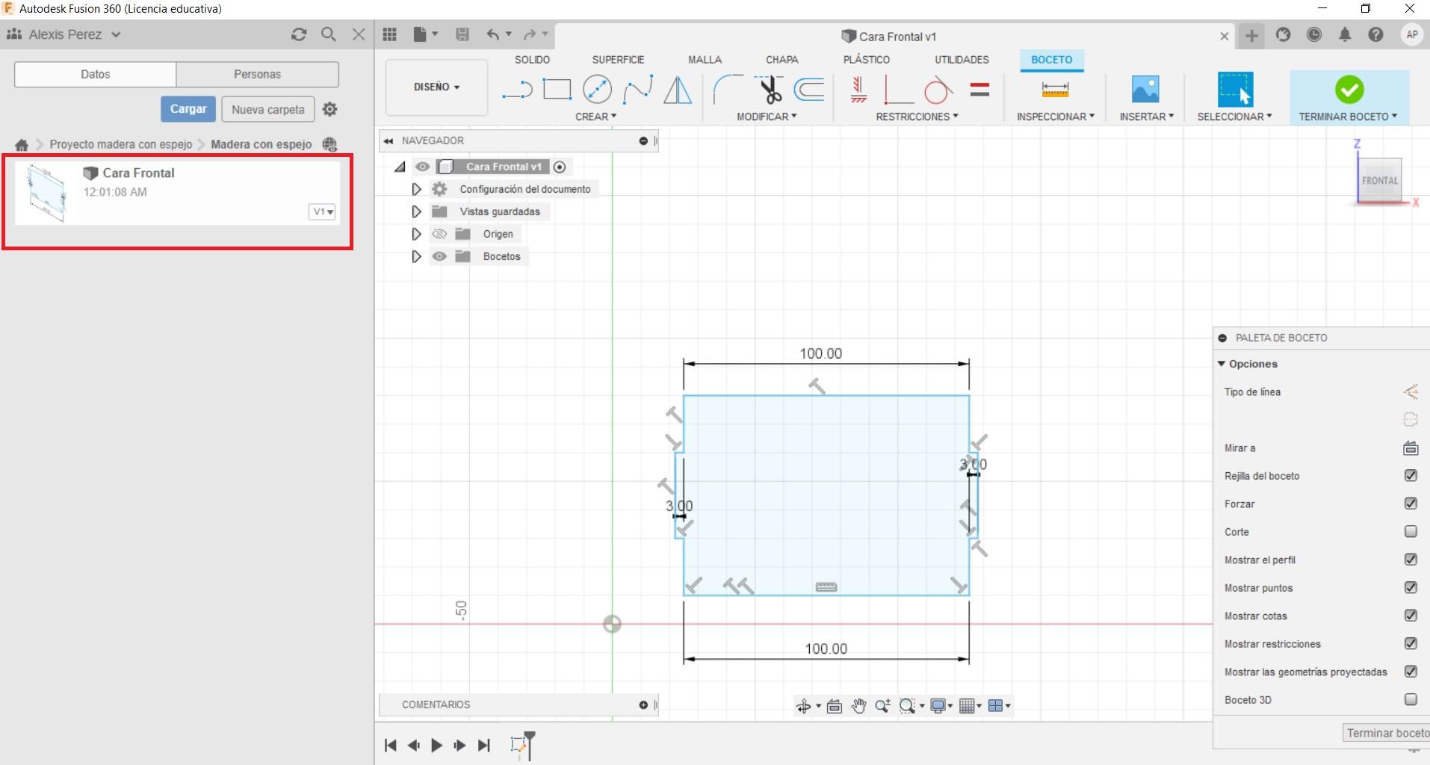Toggle the Forzar checkbox
The height and width of the screenshot is (765, 1430).
coord(1411,504)
